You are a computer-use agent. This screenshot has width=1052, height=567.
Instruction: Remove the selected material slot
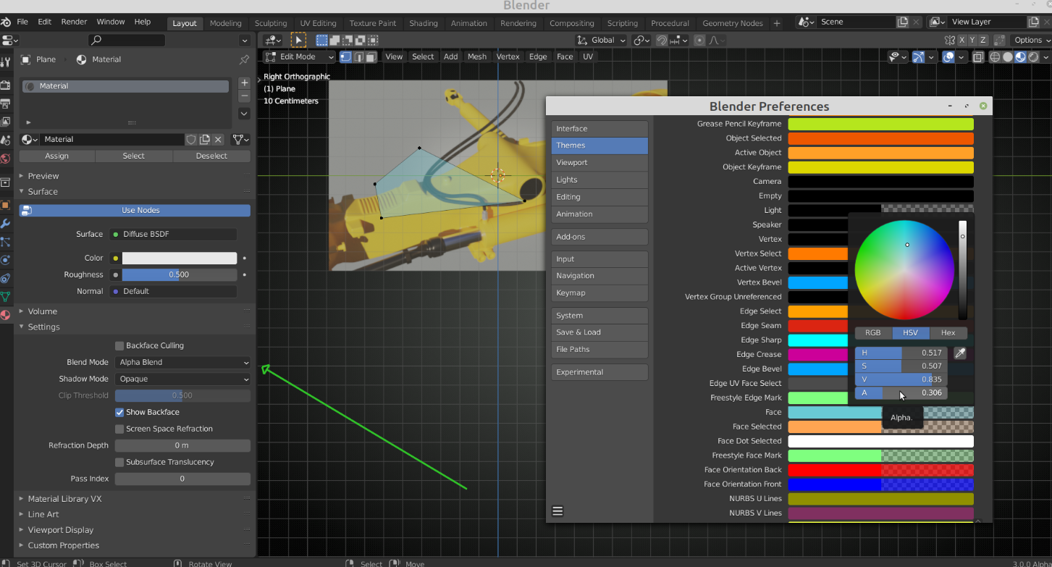coord(244,96)
